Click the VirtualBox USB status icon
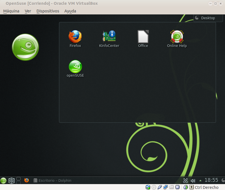This screenshot has width=225, height=190. point(160,187)
